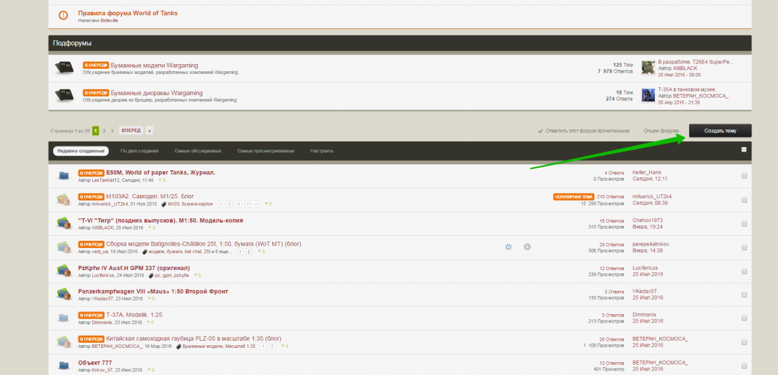Click the orange info icon beside Правила форума

click(x=63, y=16)
